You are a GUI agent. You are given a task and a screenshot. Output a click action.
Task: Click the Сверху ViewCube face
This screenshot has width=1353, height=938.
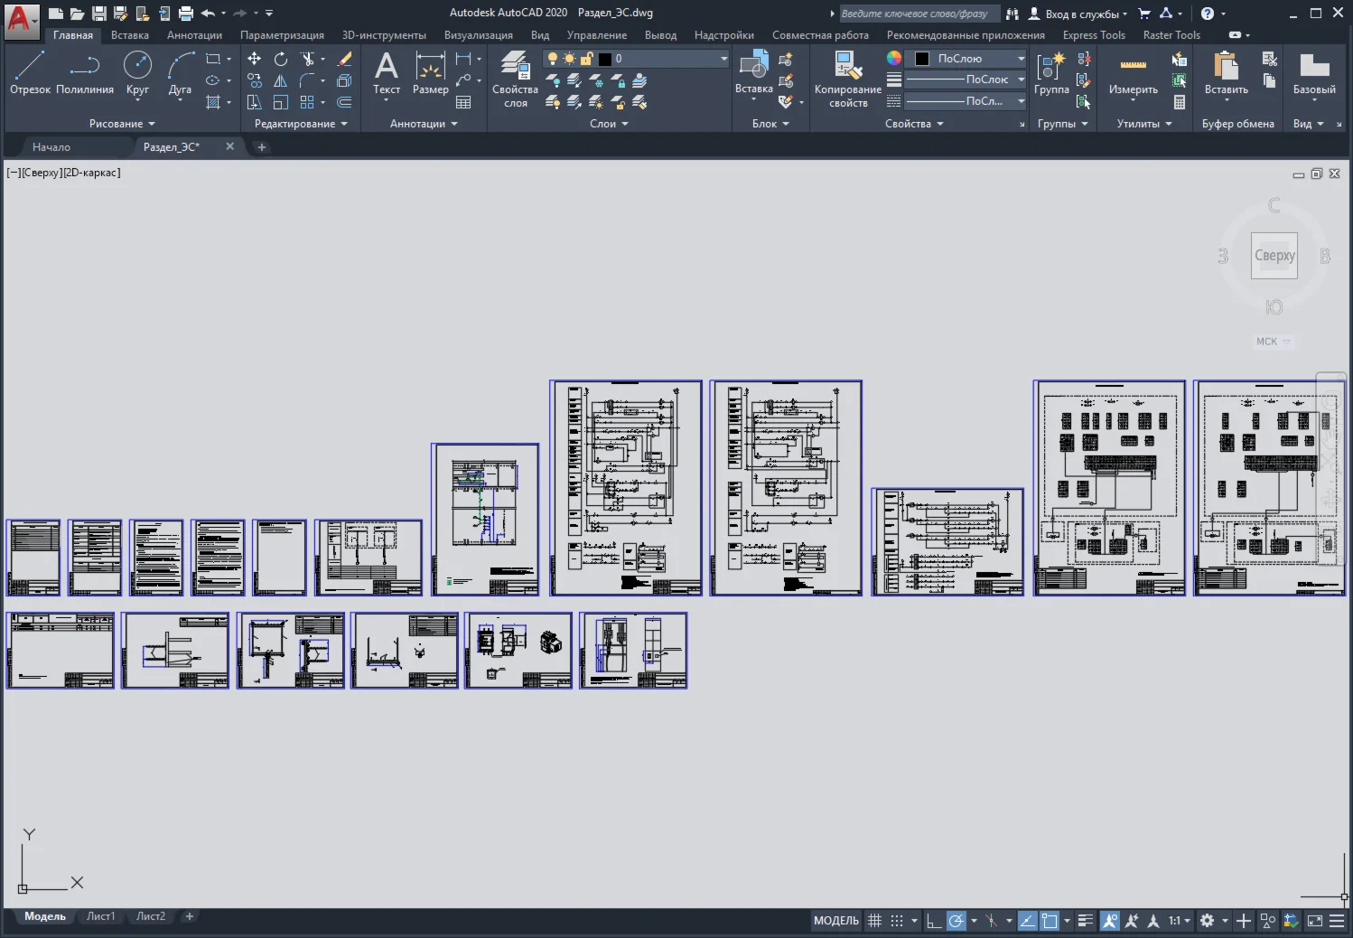pyautogui.click(x=1274, y=256)
